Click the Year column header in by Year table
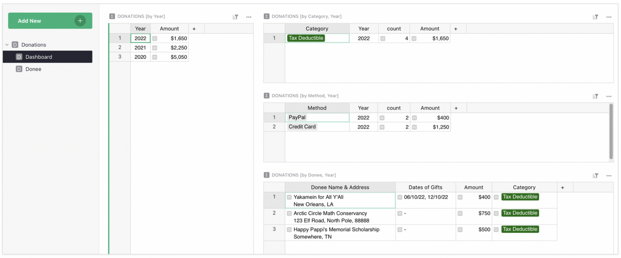This screenshot has width=621, height=258. (x=140, y=29)
